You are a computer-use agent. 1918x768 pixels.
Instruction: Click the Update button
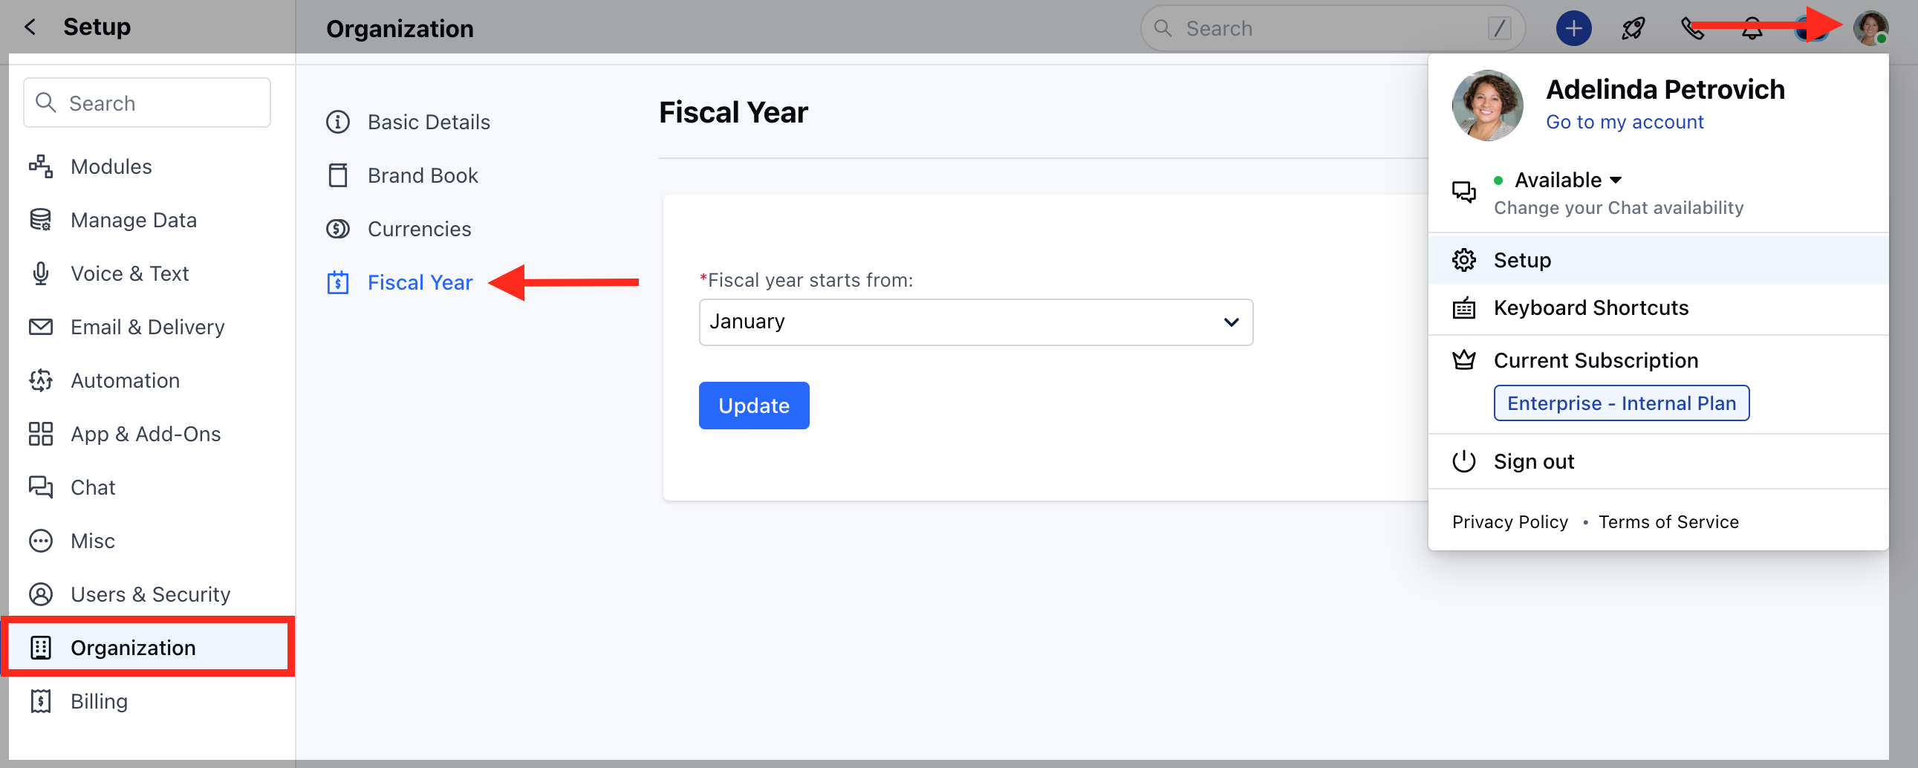pos(753,405)
